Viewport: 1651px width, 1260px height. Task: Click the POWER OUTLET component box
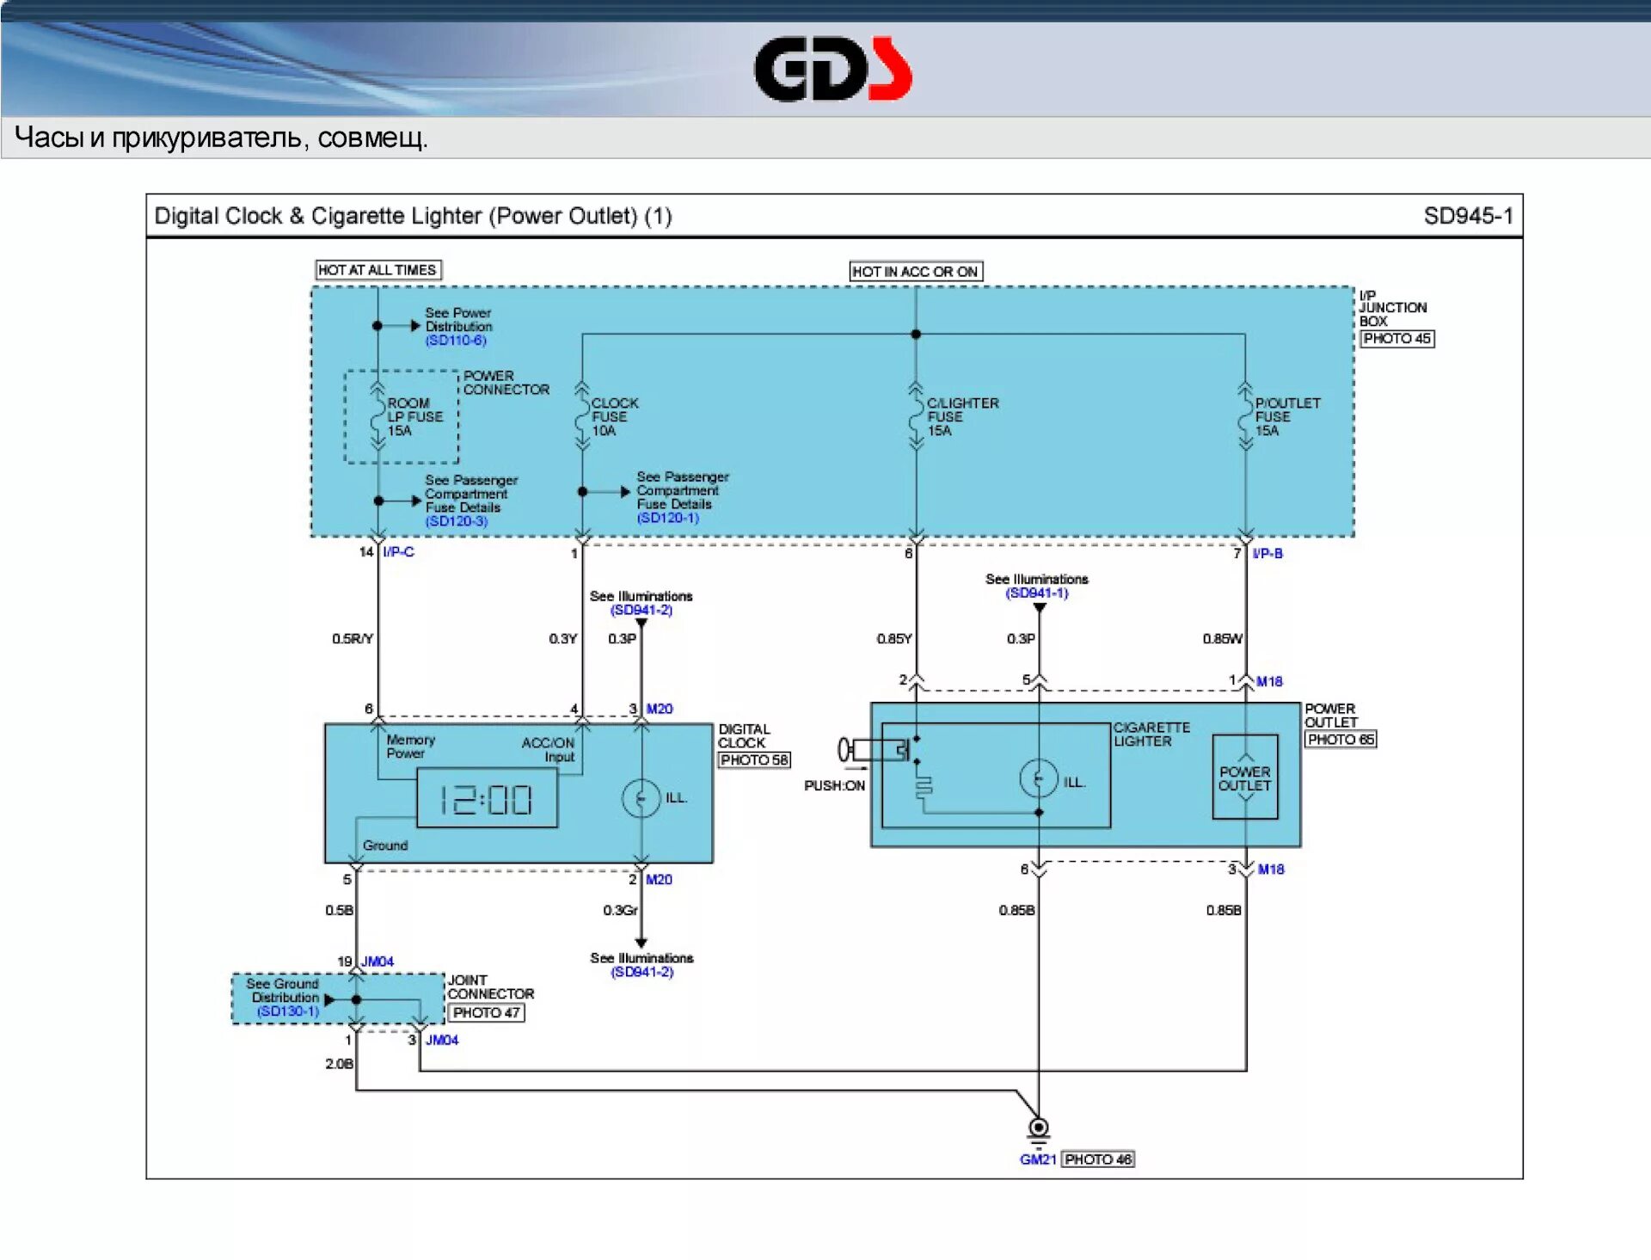[x=1245, y=778]
